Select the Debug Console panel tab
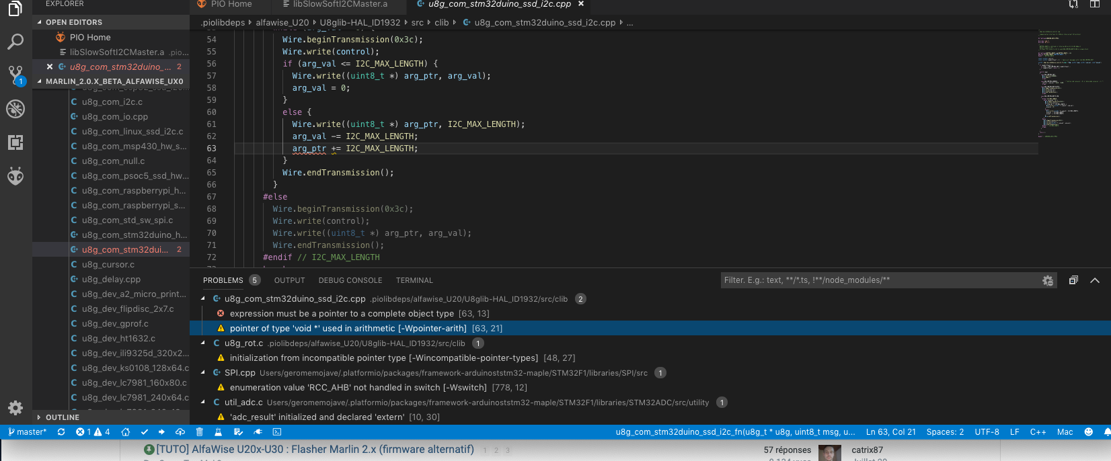 click(x=350, y=280)
